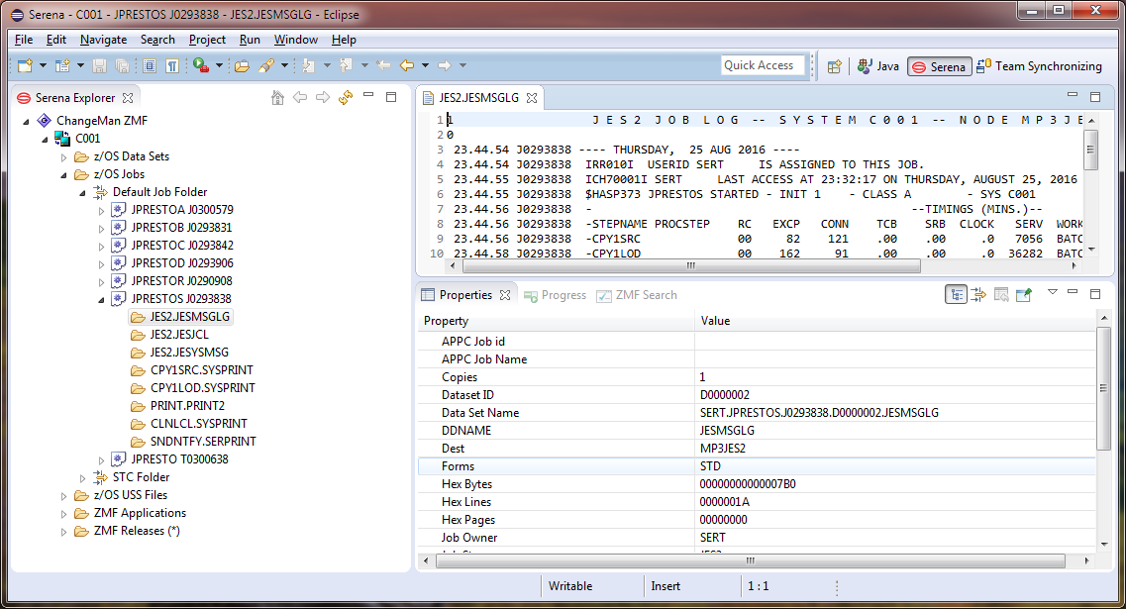Click the Previous Annotation toolbar icon
This screenshot has width=1126, height=609.
(347, 66)
